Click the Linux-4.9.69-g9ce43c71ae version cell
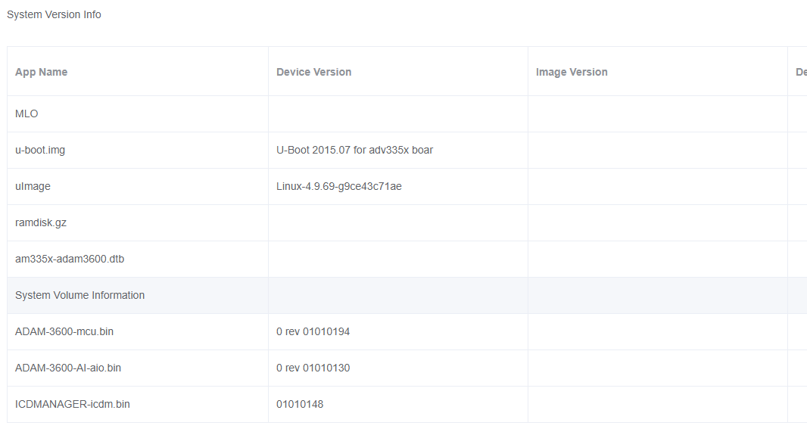 tap(339, 186)
